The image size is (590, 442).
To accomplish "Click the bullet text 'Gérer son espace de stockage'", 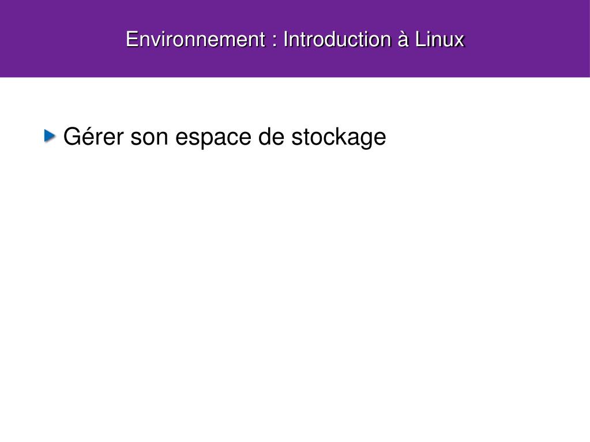I will point(224,137).
